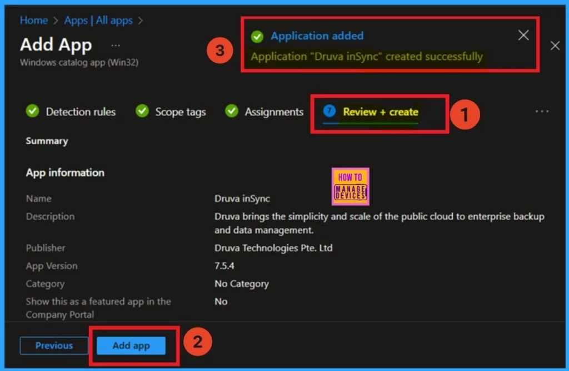This screenshot has width=569, height=371.
Task: Click the Name field label
Action: point(38,199)
